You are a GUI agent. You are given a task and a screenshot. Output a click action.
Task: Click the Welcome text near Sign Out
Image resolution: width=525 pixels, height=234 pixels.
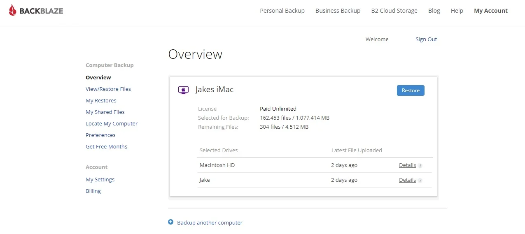(x=377, y=39)
